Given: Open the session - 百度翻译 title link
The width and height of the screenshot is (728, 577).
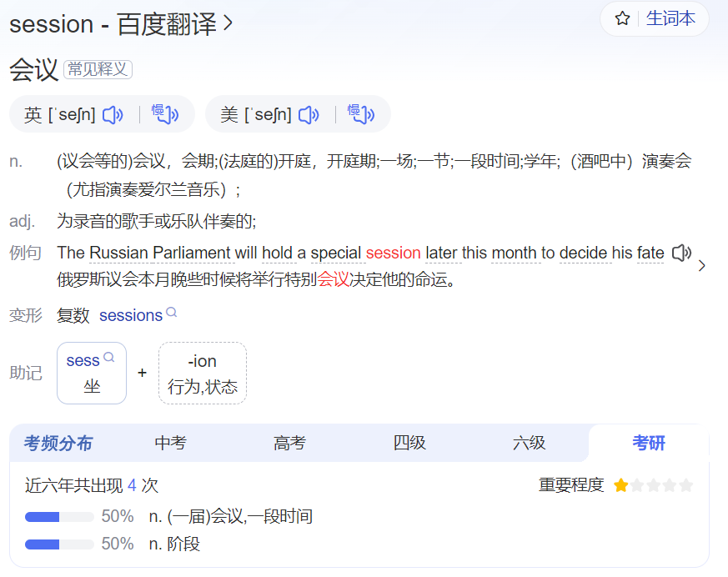Looking at the screenshot, I should 113,24.
